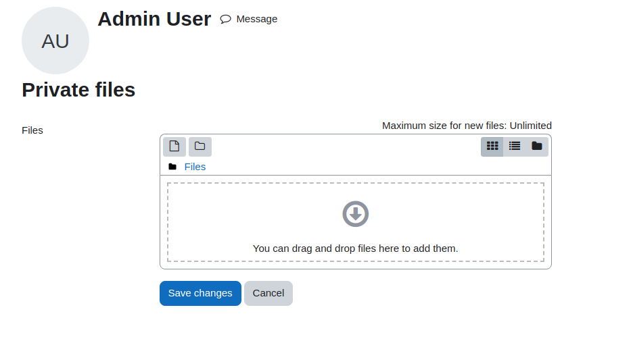
Task: Click the drag and drop instruction text
Action: click(355, 248)
